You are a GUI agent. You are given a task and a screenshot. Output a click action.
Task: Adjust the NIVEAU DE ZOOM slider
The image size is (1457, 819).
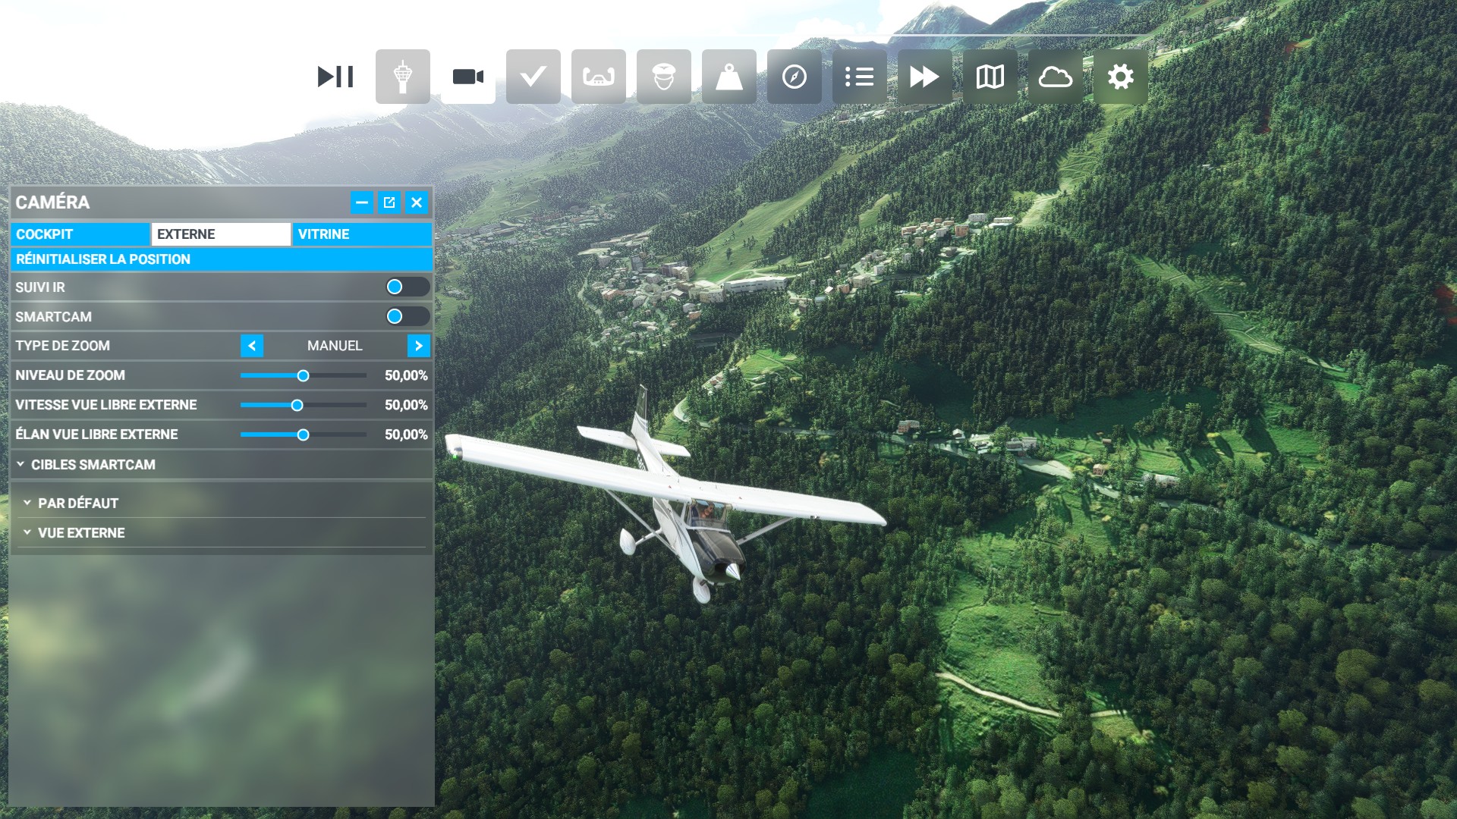[x=303, y=375]
